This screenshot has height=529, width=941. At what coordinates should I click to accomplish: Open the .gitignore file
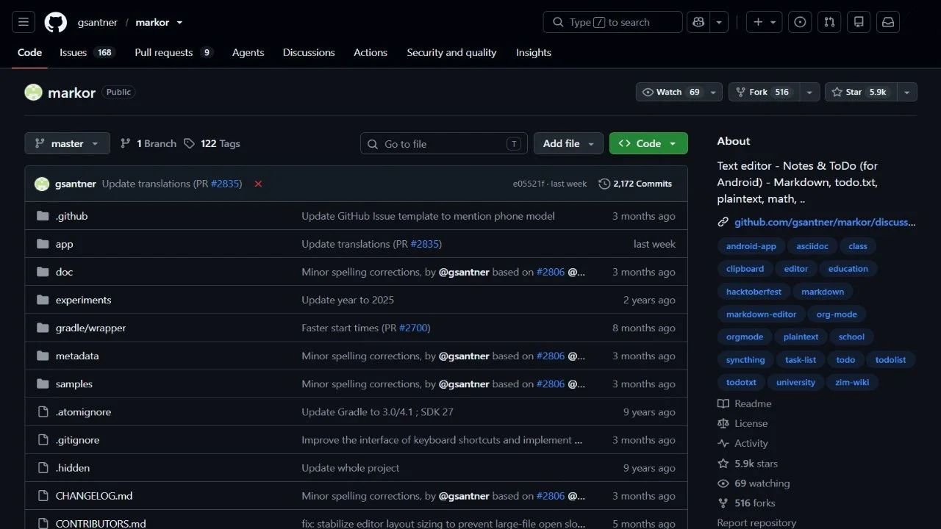pyautogui.click(x=77, y=440)
